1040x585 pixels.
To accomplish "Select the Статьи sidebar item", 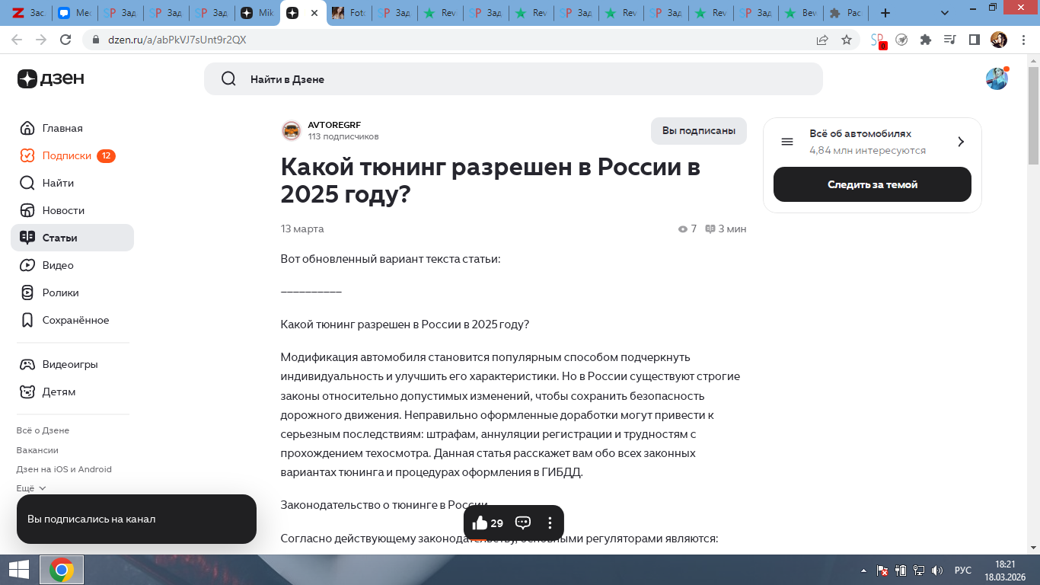I will pyautogui.click(x=72, y=238).
